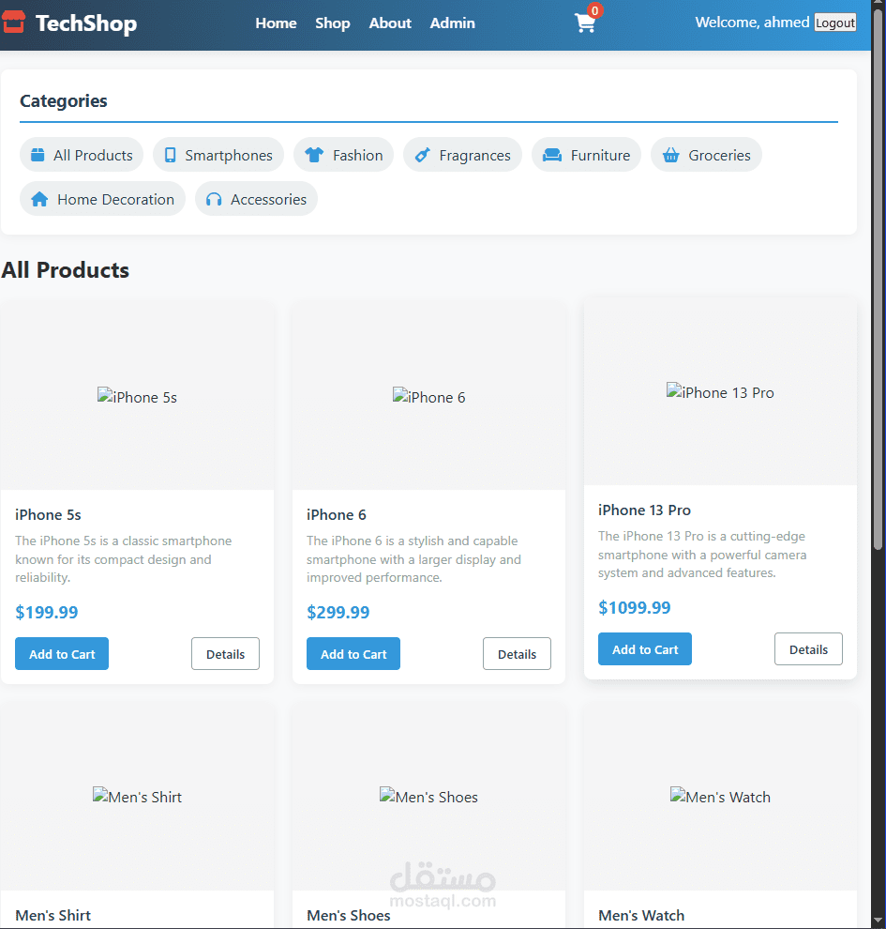The height and width of the screenshot is (929, 886).
Task: Open the Shop navigation link
Action: pyautogui.click(x=333, y=23)
